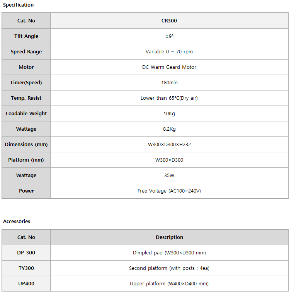This screenshot has width=289, height=295.
Task: Click the Lower than 65°C value
Action: click(169, 98)
